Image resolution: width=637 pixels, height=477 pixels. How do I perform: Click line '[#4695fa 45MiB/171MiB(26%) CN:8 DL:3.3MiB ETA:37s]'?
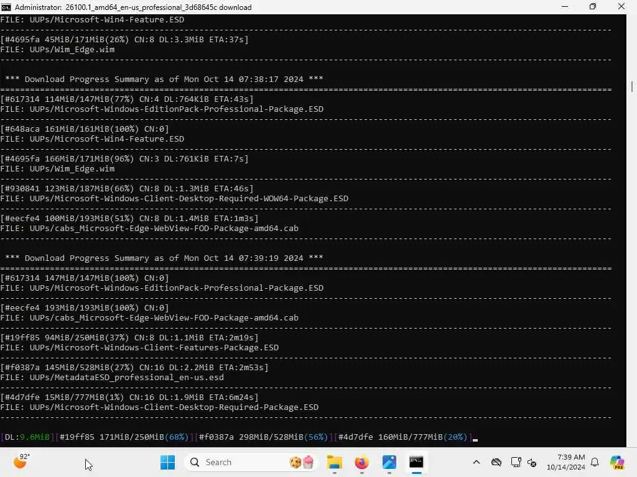pyautogui.click(x=124, y=39)
